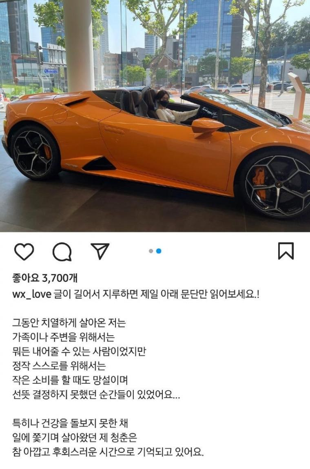Tap the line 뭐든 내어줄 수 있는 사람이었지만
Screen dimensions: 310x469
[79, 352]
